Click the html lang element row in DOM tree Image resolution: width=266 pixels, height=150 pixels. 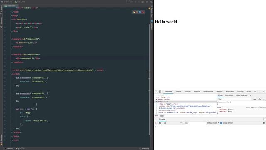(163, 97)
